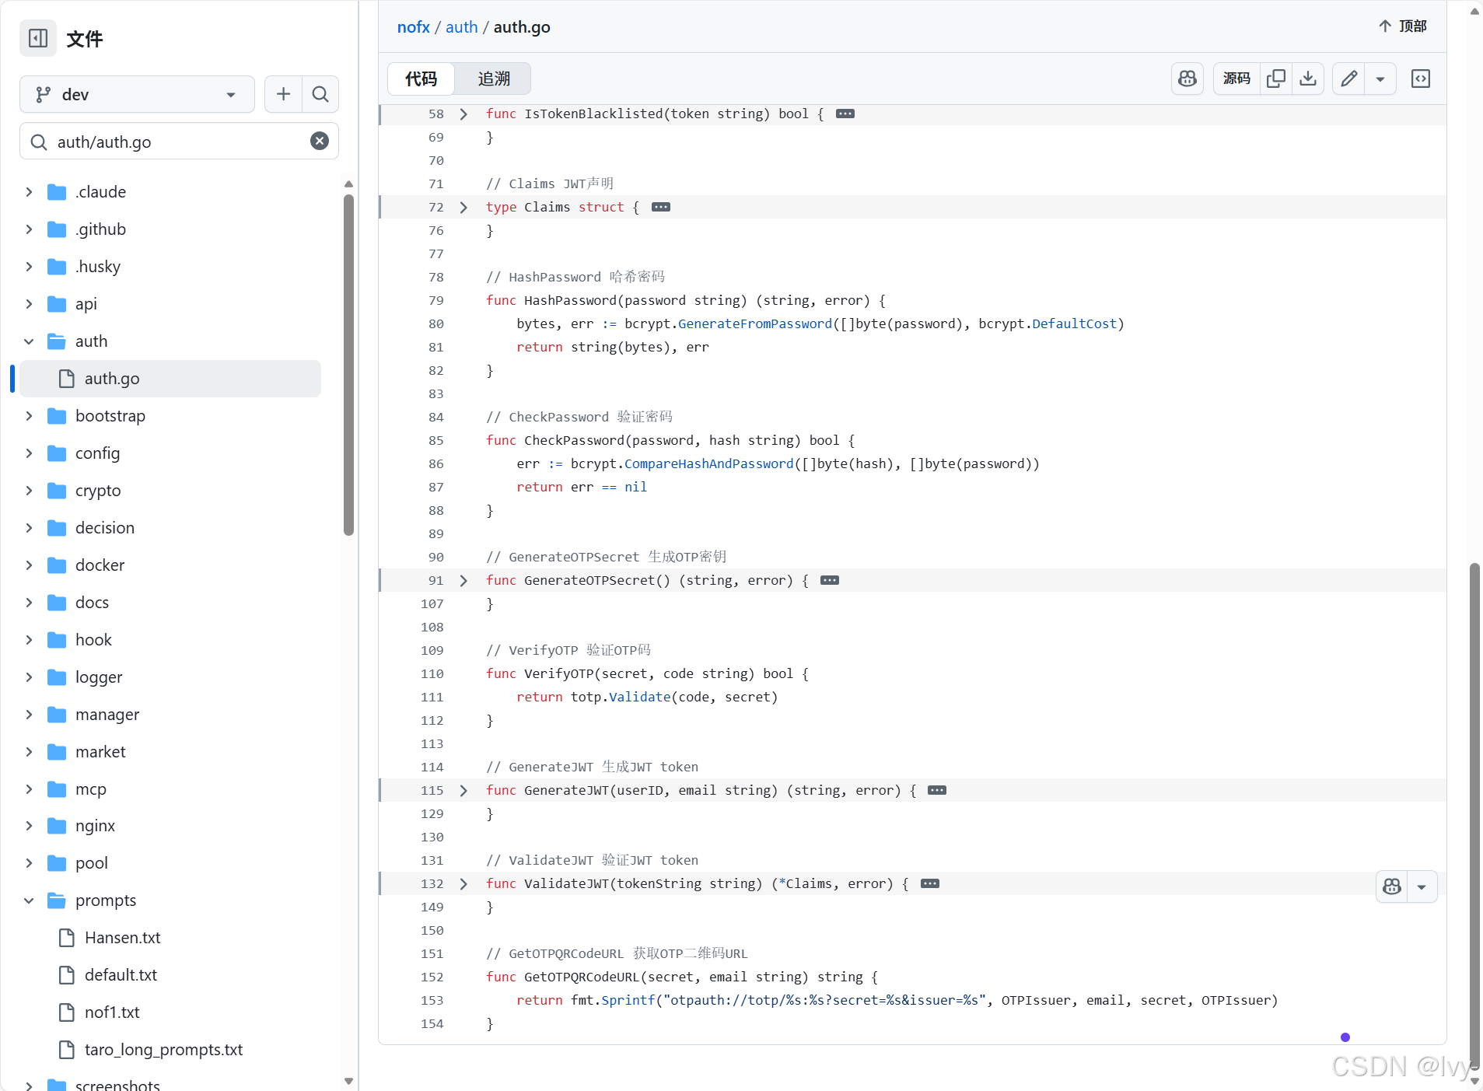Add a new file with plus button
This screenshot has width=1483, height=1091.
[x=283, y=94]
